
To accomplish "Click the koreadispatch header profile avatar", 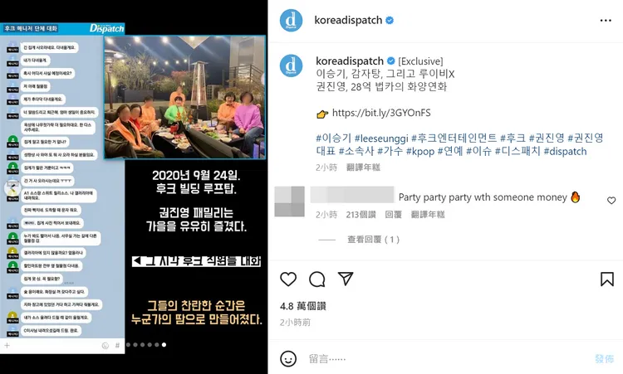I will tap(291, 20).
